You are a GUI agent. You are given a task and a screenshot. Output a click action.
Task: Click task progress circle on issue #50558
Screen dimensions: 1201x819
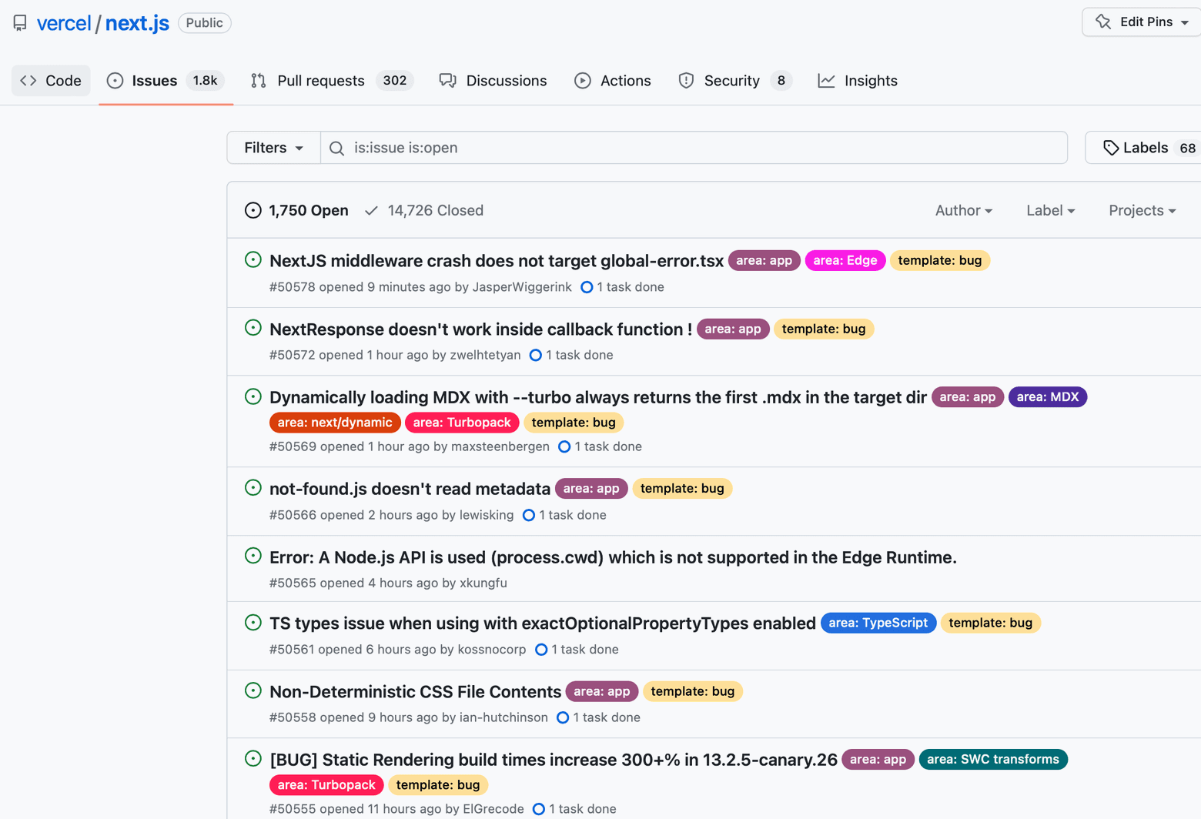[563, 717]
